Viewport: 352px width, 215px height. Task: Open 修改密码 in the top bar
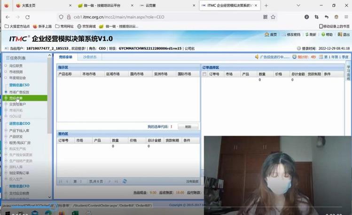(290, 35)
